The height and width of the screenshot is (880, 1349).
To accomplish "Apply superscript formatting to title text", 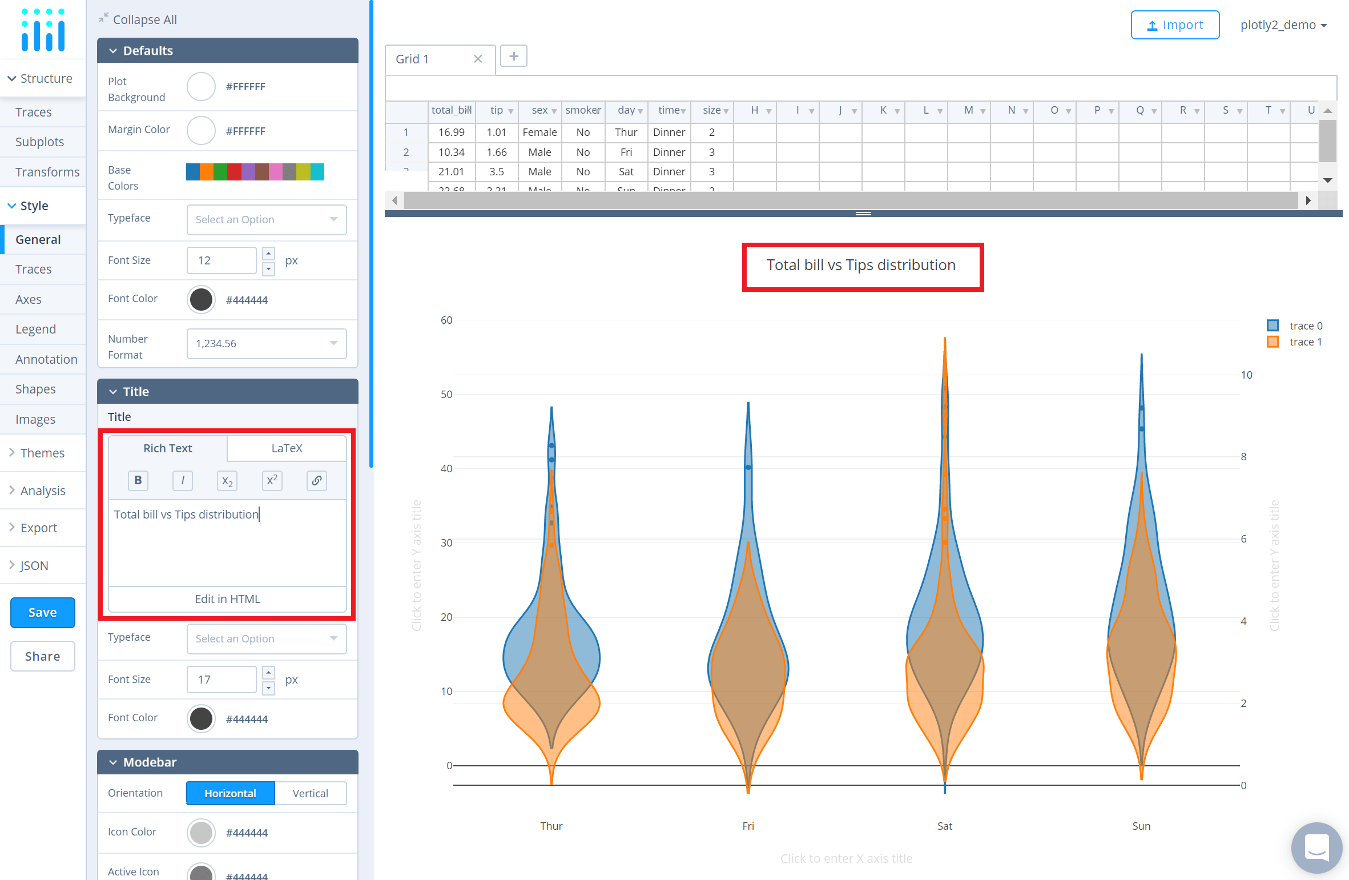I will [x=272, y=480].
